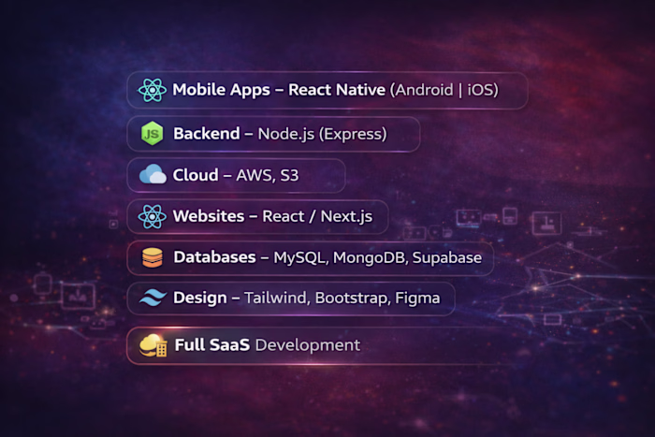Click the Tailwind wave icon beside Design
The width and height of the screenshot is (655, 437).
coord(153,298)
